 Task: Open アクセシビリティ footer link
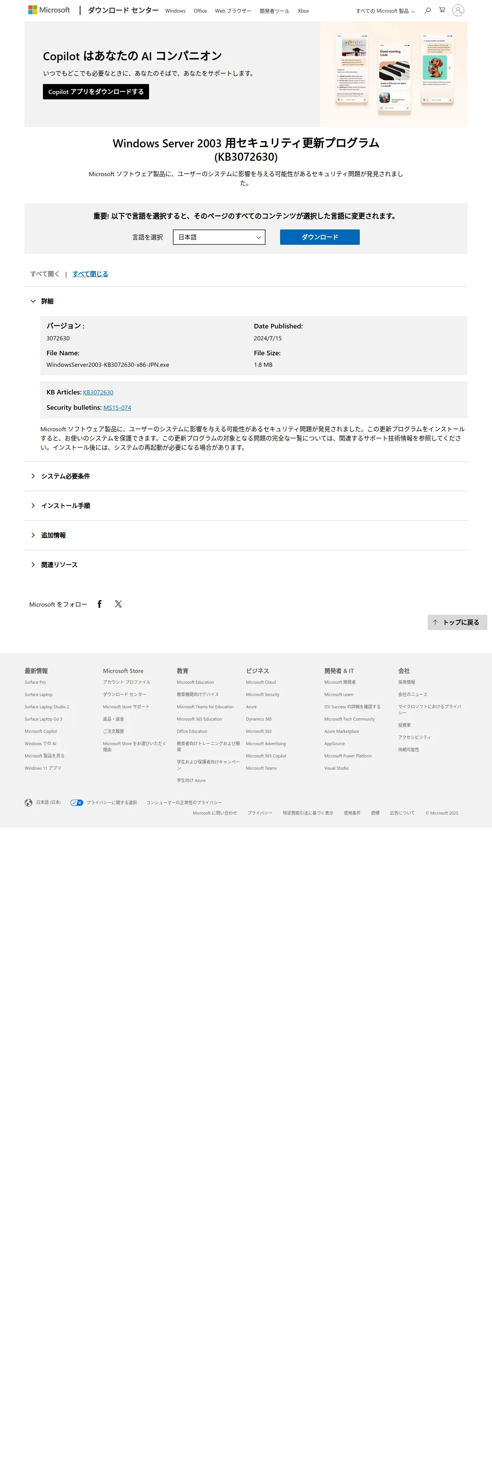tap(415, 737)
